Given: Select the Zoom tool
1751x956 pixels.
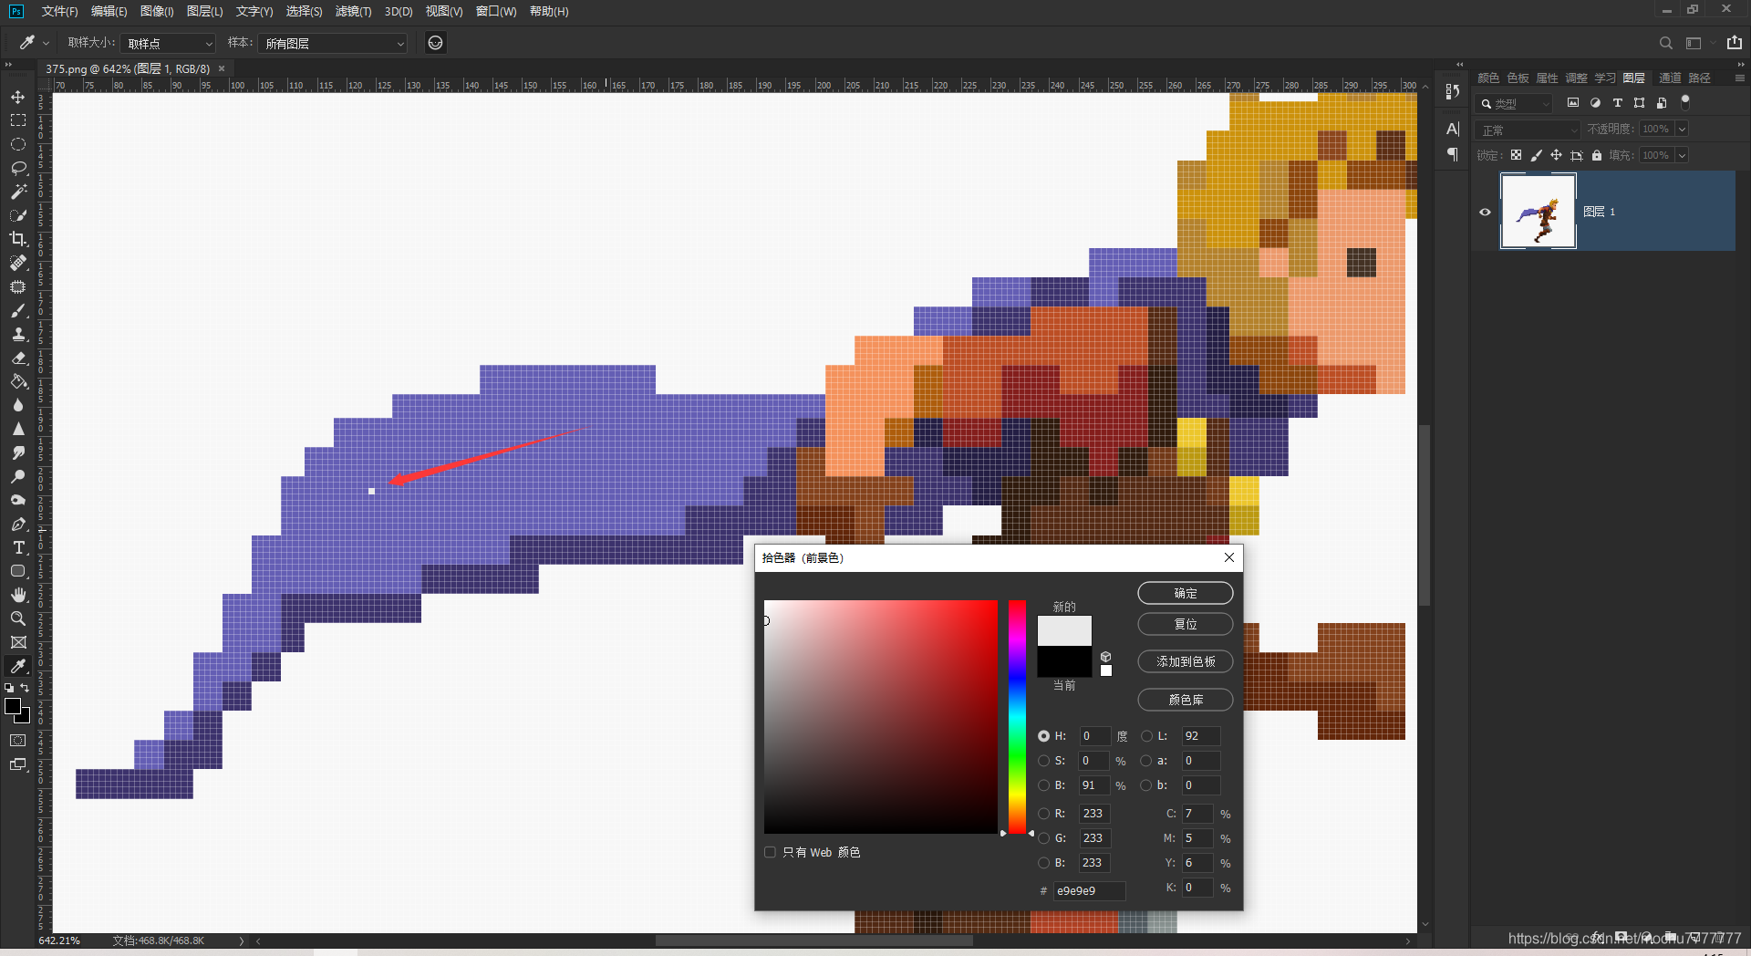Looking at the screenshot, I should point(18,618).
